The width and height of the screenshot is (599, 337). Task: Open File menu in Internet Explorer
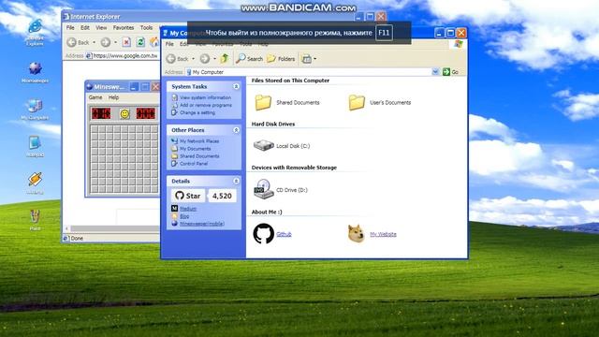pos(70,28)
